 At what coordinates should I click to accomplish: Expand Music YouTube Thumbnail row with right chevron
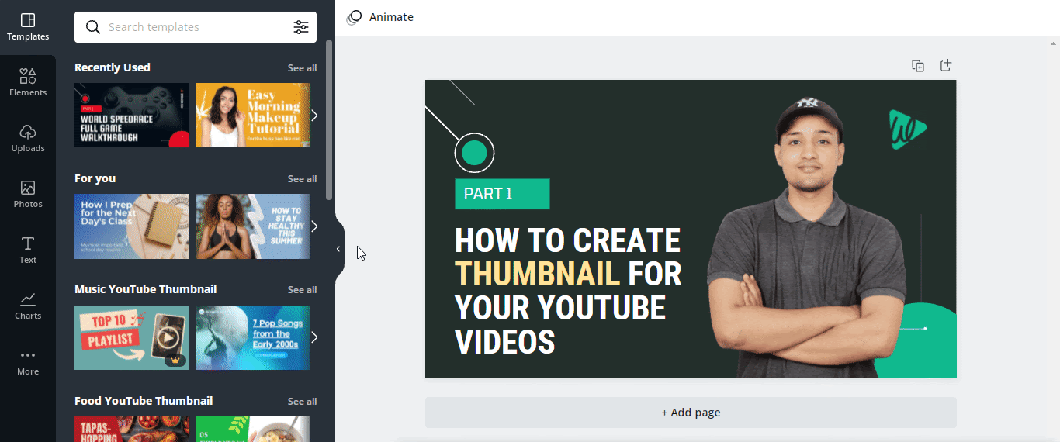pos(314,337)
